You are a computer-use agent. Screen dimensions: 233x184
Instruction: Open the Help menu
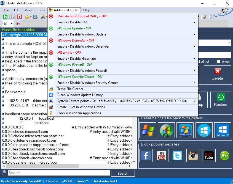point(87,10)
